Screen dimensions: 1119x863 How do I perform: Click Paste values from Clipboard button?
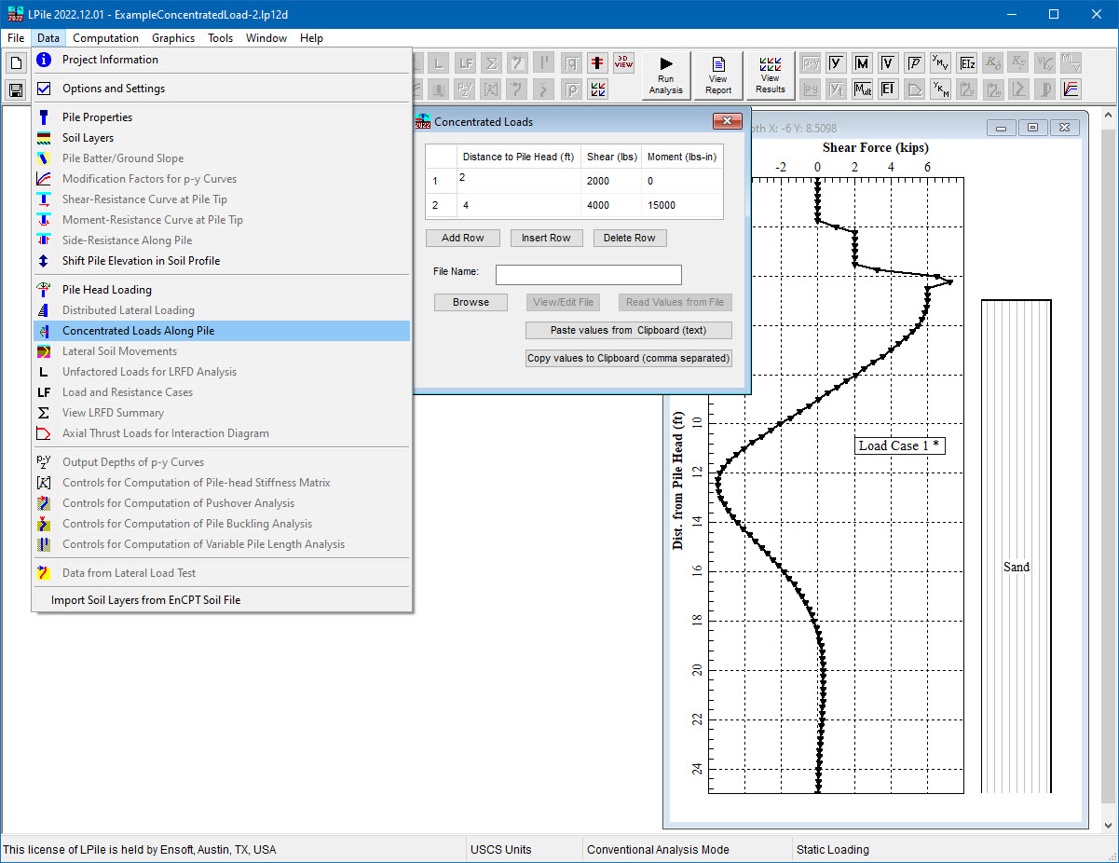[x=628, y=330]
